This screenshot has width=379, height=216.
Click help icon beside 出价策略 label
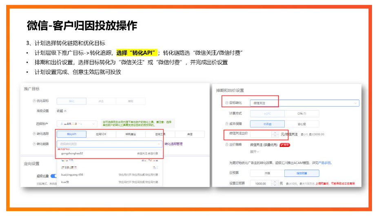(x=227, y=145)
